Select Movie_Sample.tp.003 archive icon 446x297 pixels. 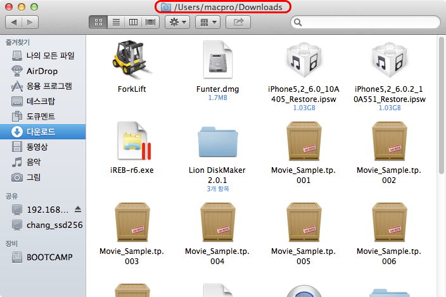(132, 222)
